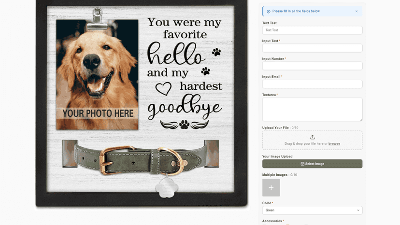Focus the Text Test input field
The image size is (400, 225).
point(312,30)
